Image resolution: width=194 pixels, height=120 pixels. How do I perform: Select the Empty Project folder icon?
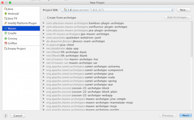[x=6, y=49]
